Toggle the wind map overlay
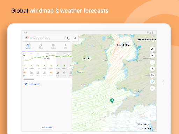Image resolution: width=179 pixels, height=134 pixels. [152, 82]
